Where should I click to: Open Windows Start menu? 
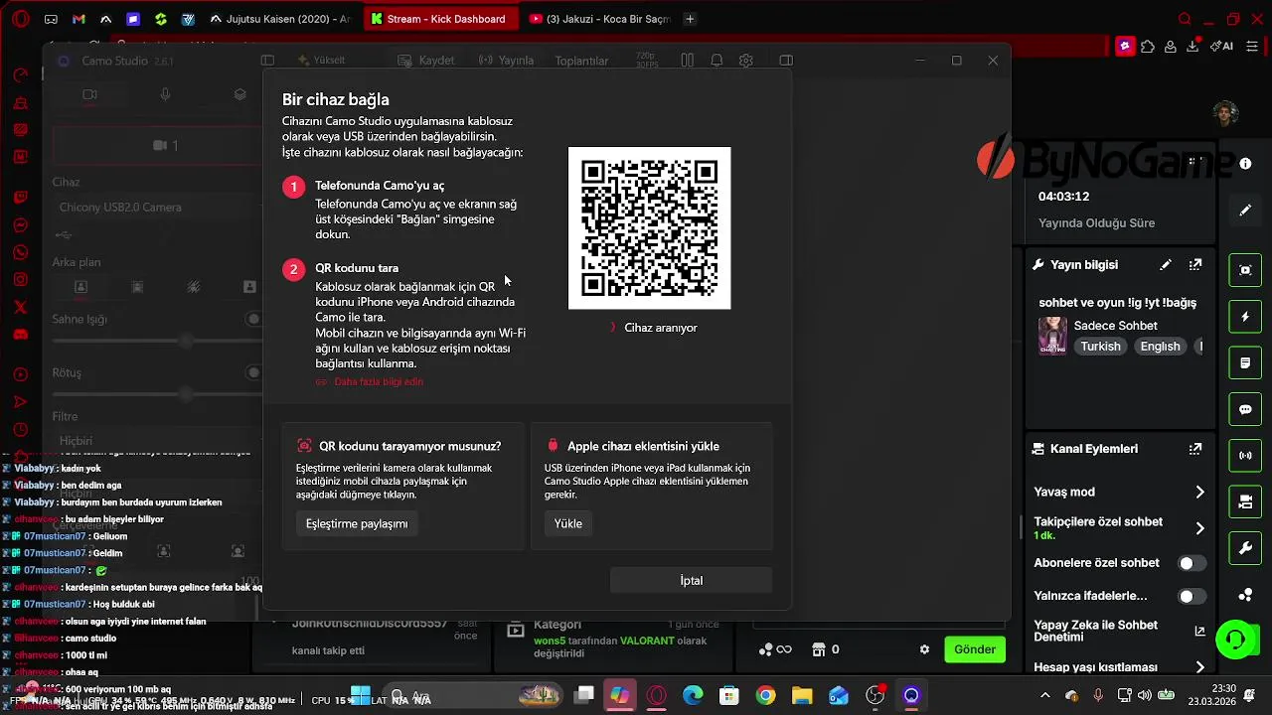tap(361, 695)
